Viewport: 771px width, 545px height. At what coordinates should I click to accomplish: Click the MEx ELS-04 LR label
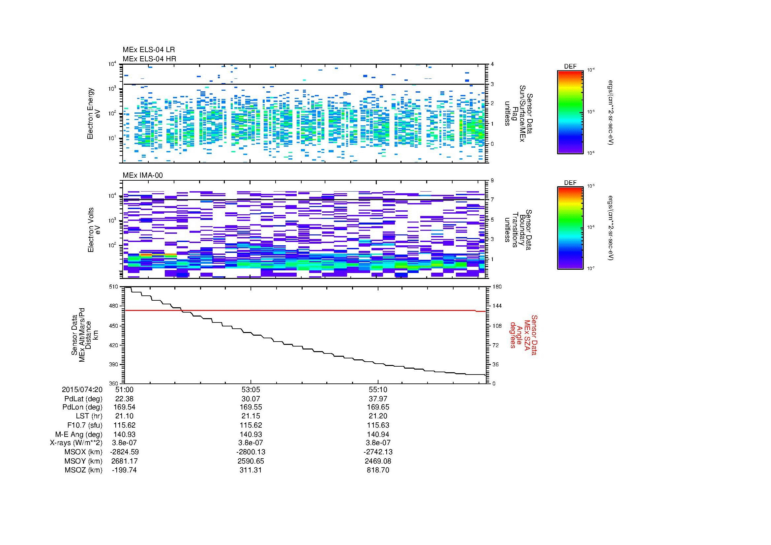(149, 50)
